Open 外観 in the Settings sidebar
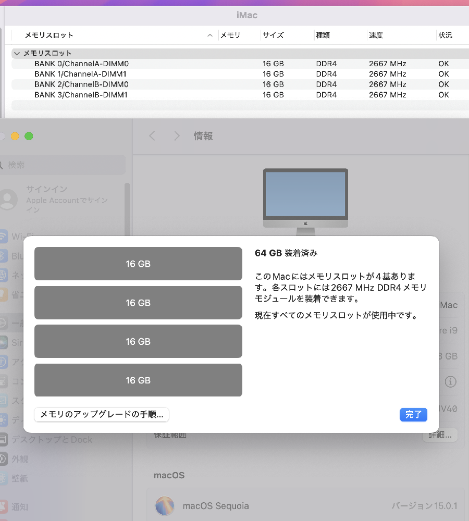Screen dimensions: 469x521 click(20, 459)
